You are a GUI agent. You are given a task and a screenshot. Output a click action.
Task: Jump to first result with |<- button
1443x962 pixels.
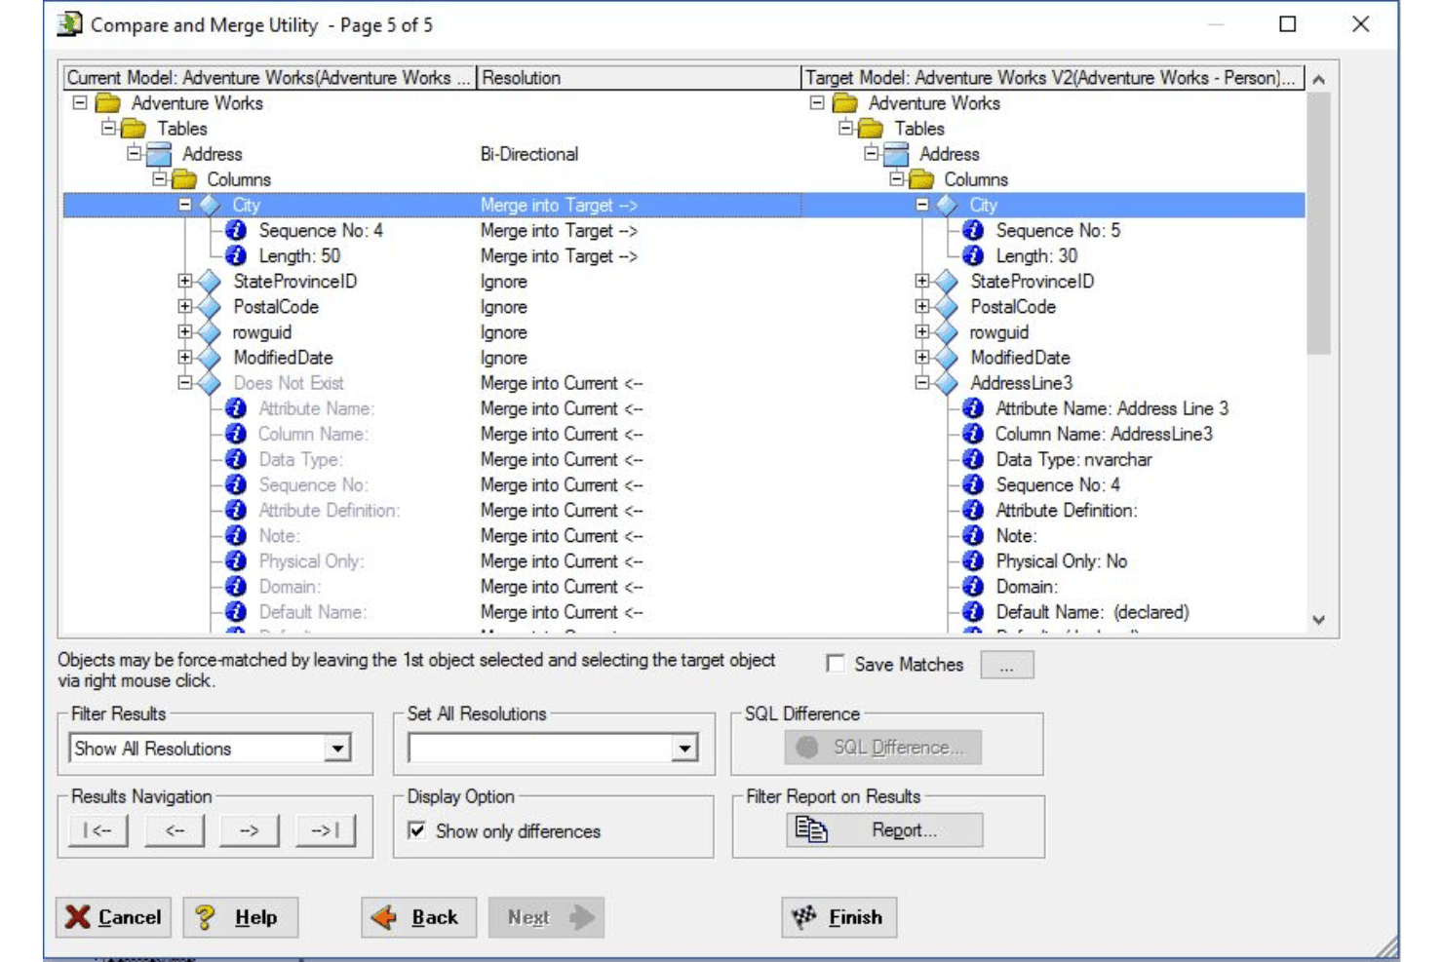pyautogui.click(x=97, y=830)
